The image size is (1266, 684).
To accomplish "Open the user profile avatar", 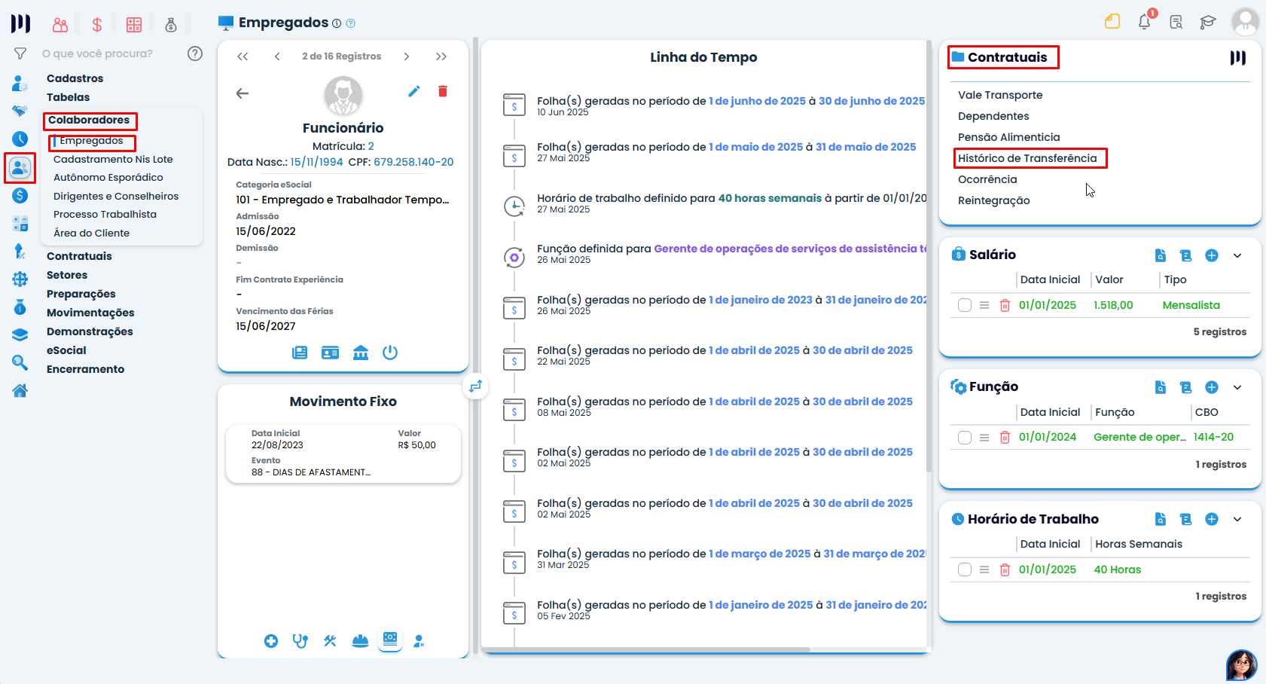I will (x=1245, y=21).
